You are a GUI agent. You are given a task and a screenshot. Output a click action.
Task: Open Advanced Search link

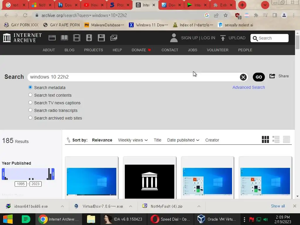click(x=248, y=87)
